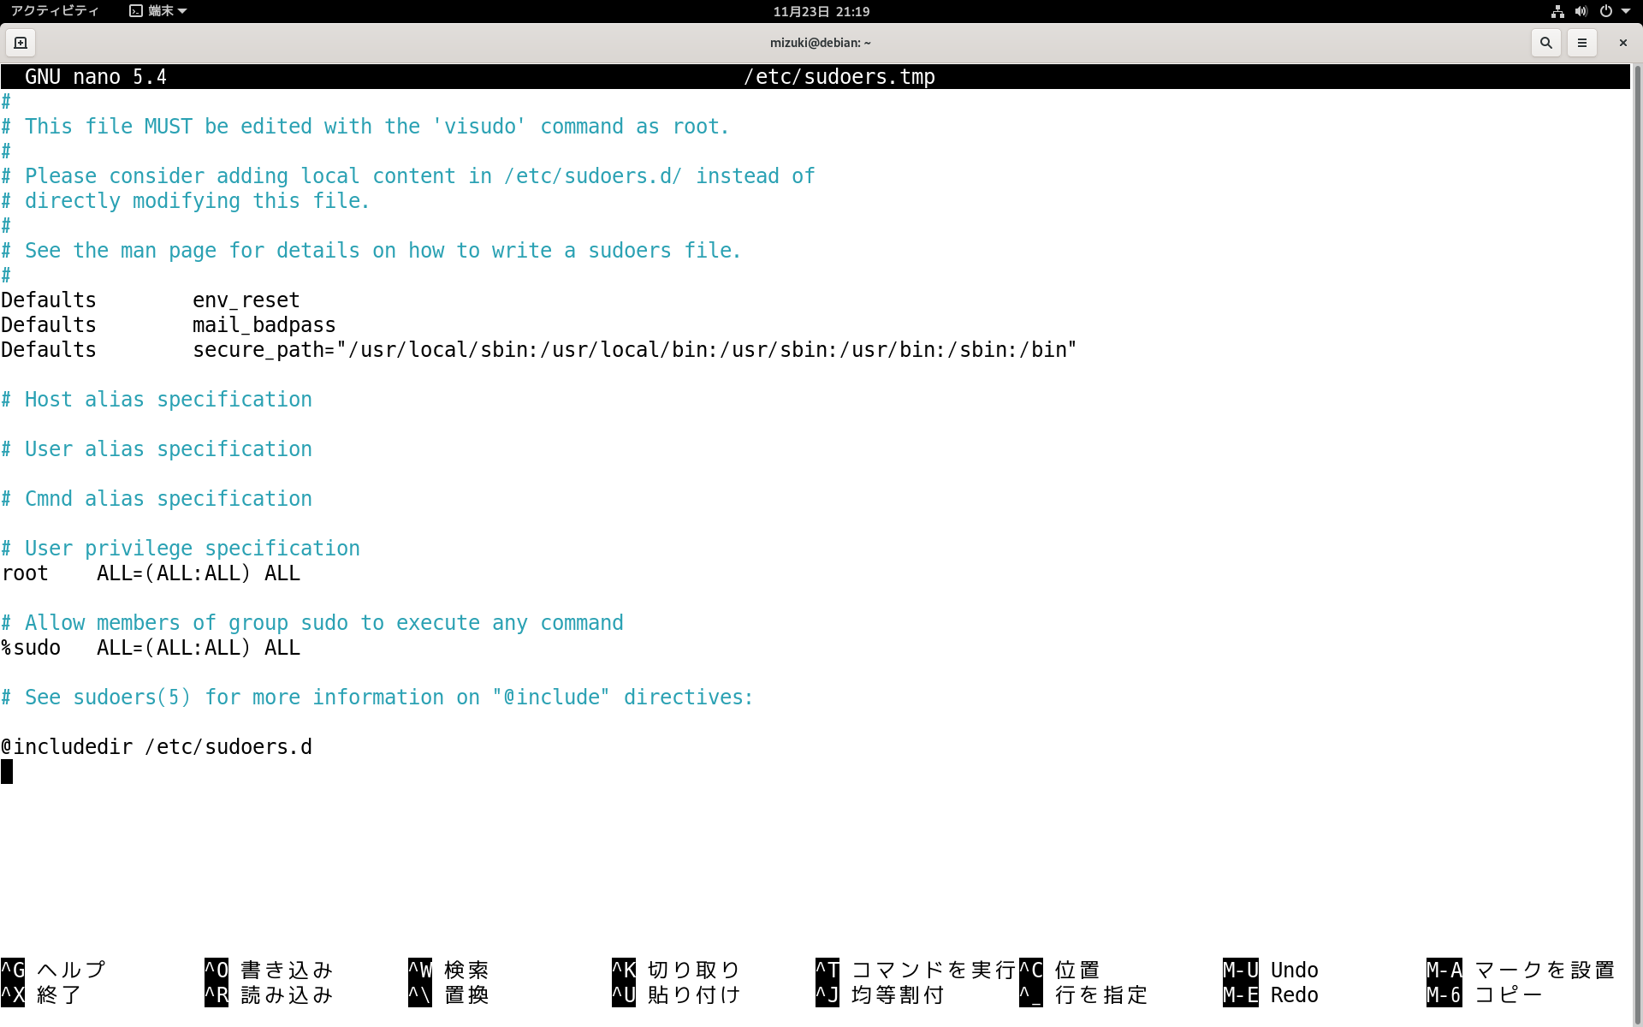Close the terminal window

point(1622,43)
